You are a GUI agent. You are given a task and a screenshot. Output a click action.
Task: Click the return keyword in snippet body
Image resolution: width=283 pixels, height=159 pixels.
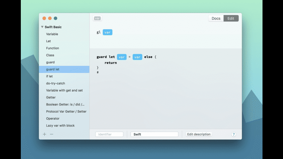point(111,63)
